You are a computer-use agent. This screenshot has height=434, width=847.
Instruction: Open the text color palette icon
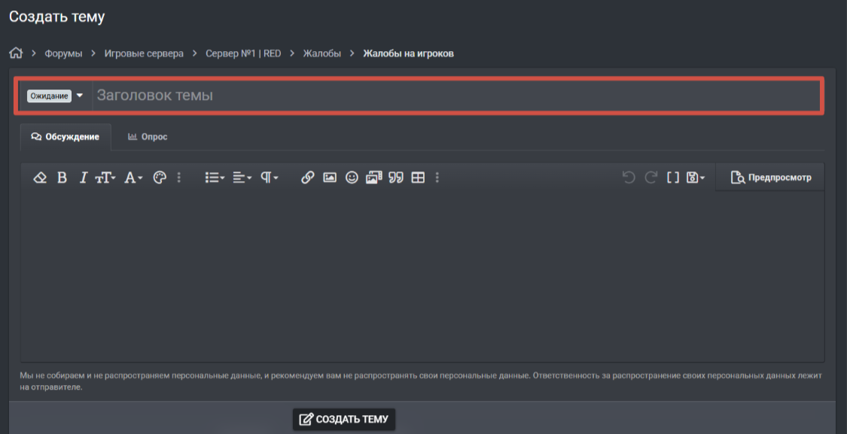tap(160, 178)
